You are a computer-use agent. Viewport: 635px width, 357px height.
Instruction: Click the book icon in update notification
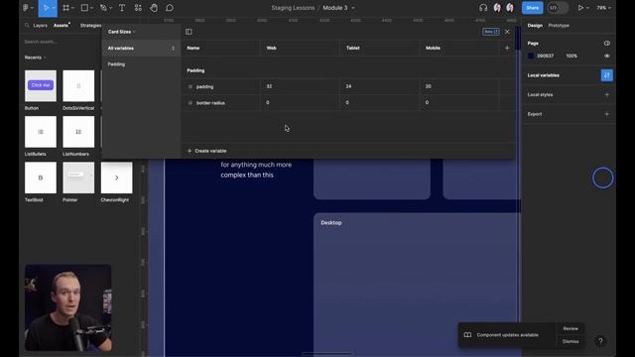coord(467,335)
